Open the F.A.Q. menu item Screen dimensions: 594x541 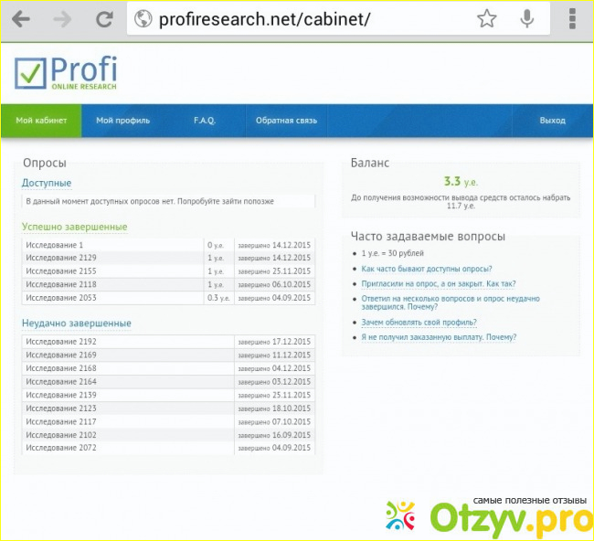[205, 121]
